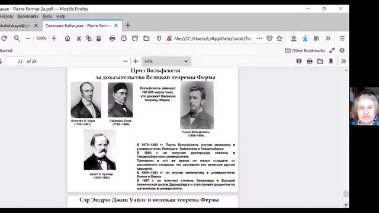Click the scrollbar down arrow
This screenshot has width=379, height=213.
[346, 205]
